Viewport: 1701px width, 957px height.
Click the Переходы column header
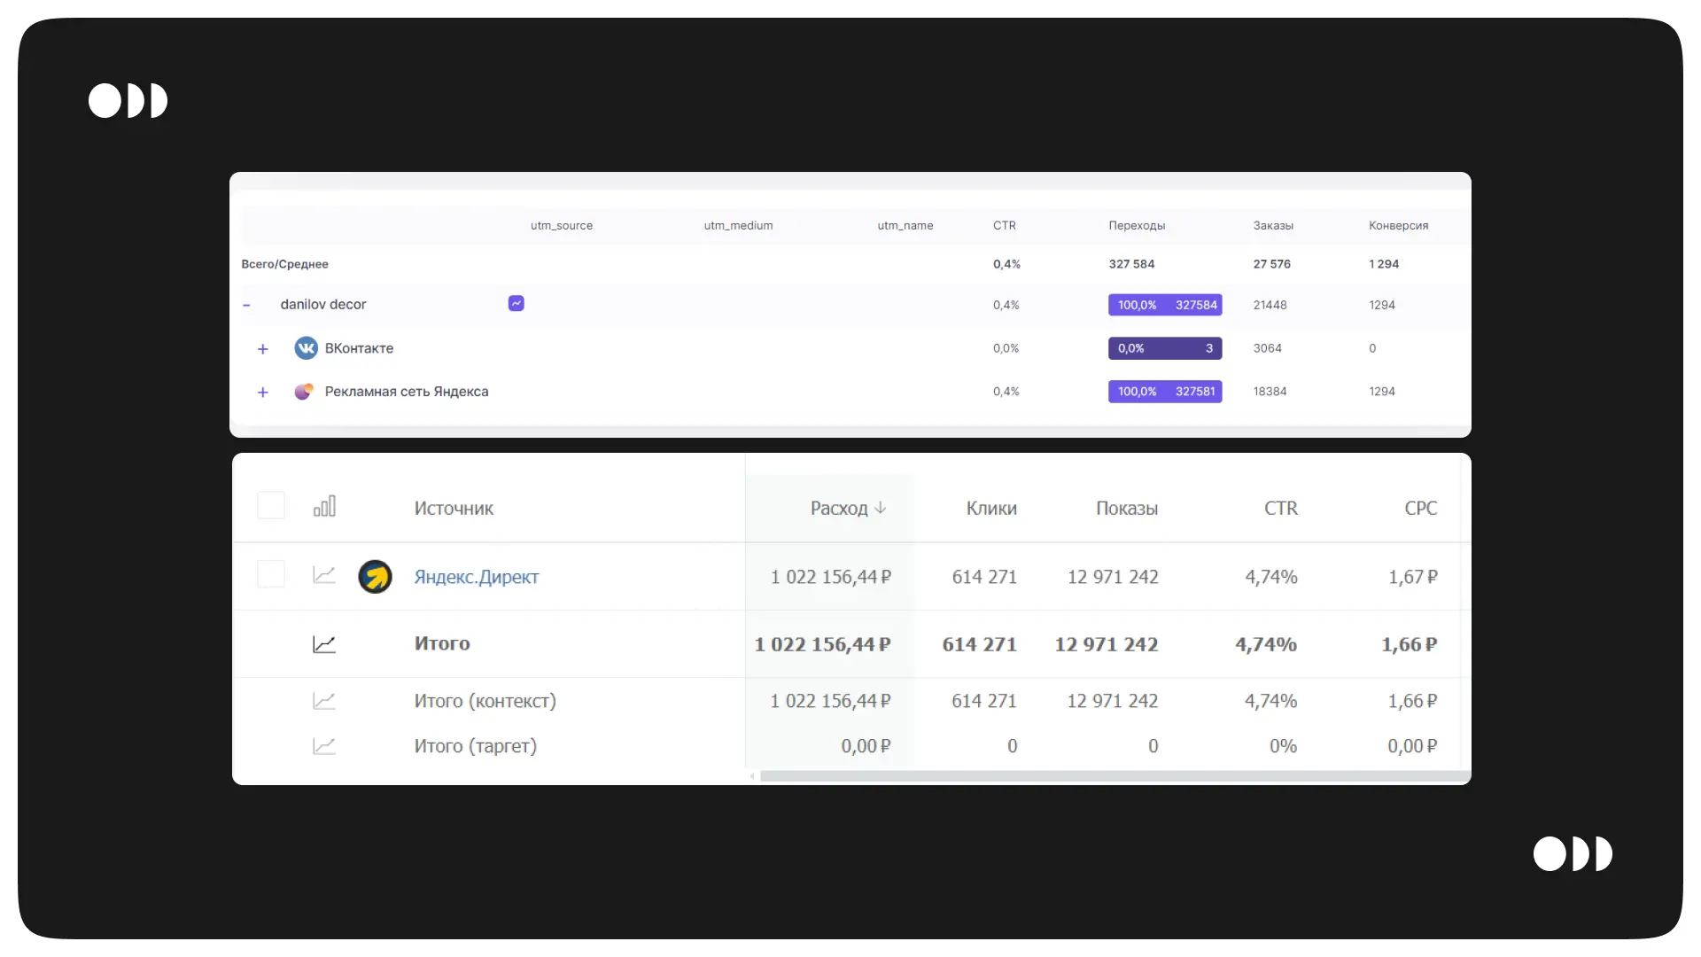pyautogui.click(x=1137, y=226)
